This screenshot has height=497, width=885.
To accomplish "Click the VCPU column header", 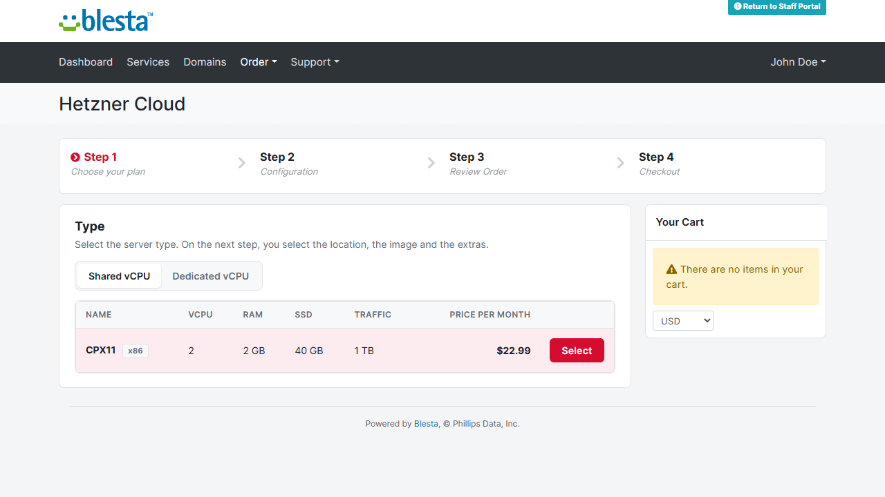I will 201,315.
